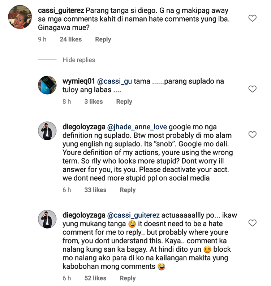
Task: Reply to diegoloyzaga's 52-likes comment
Action: coord(128,278)
